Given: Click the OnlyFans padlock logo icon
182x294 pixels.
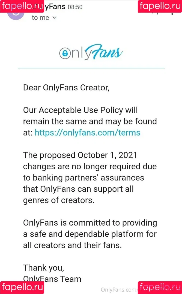Looking at the screenshot, I should click(x=65, y=53).
